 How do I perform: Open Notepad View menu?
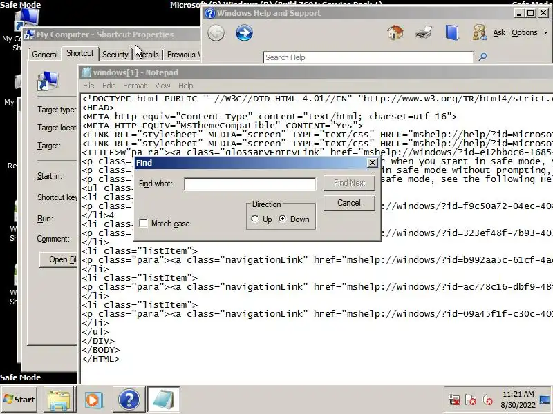(162, 86)
